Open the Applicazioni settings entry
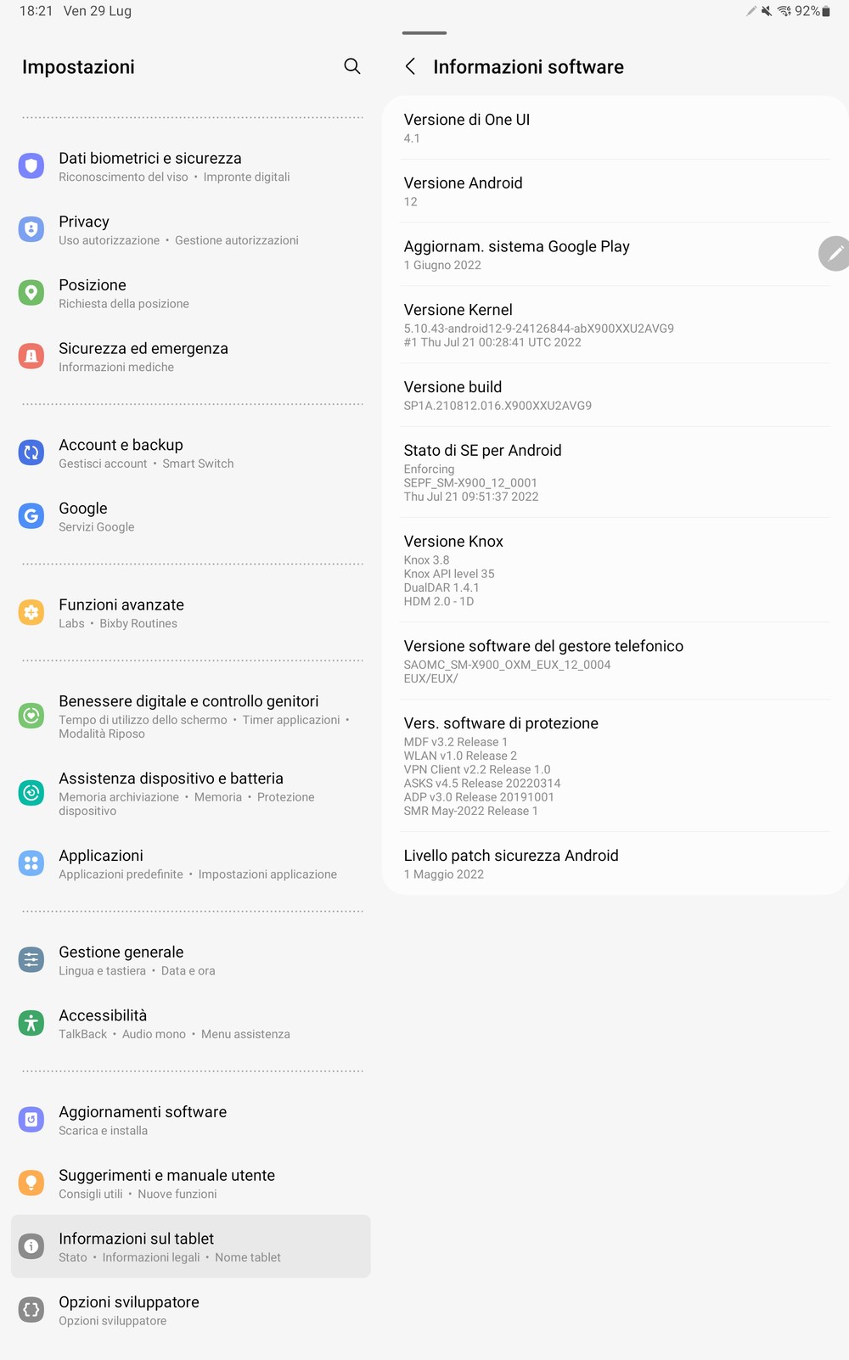Viewport: 849px width, 1360px height. 191,863
